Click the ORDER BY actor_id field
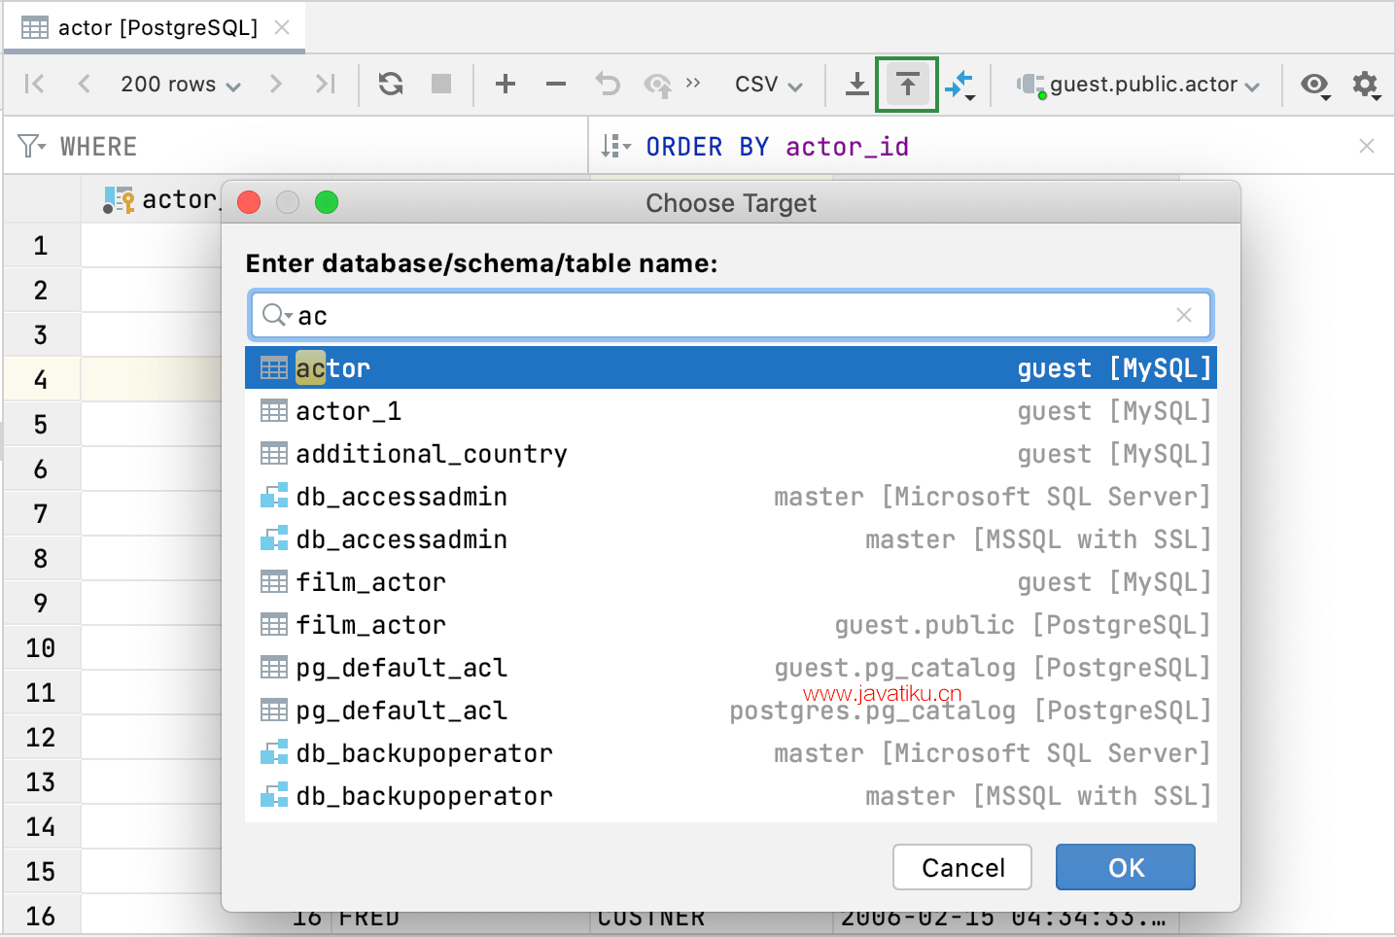 click(777, 147)
